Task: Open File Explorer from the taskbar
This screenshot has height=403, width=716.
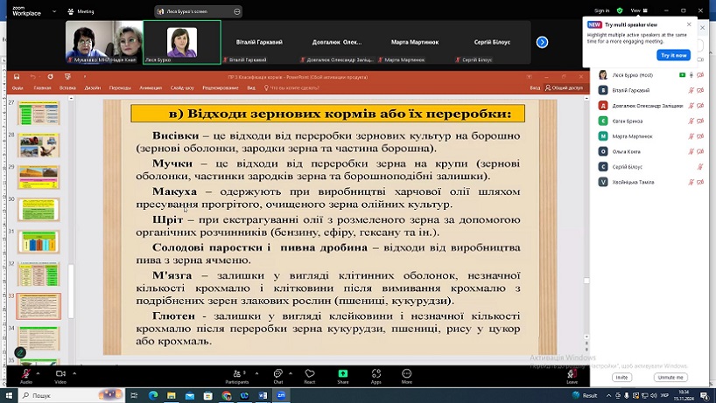Action: click(172, 395)
